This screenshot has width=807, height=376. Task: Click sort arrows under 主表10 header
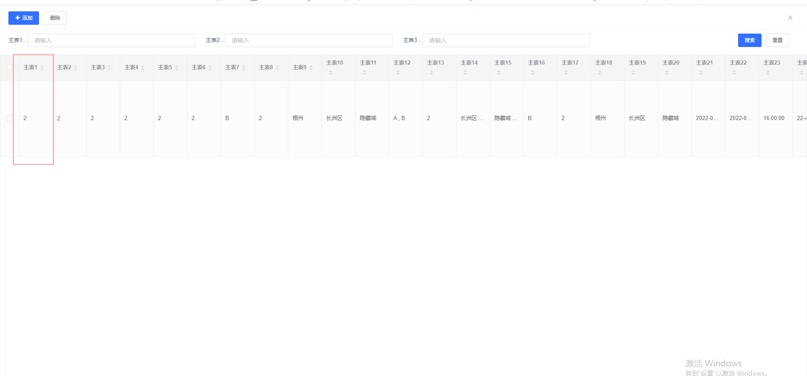point(331,73)
